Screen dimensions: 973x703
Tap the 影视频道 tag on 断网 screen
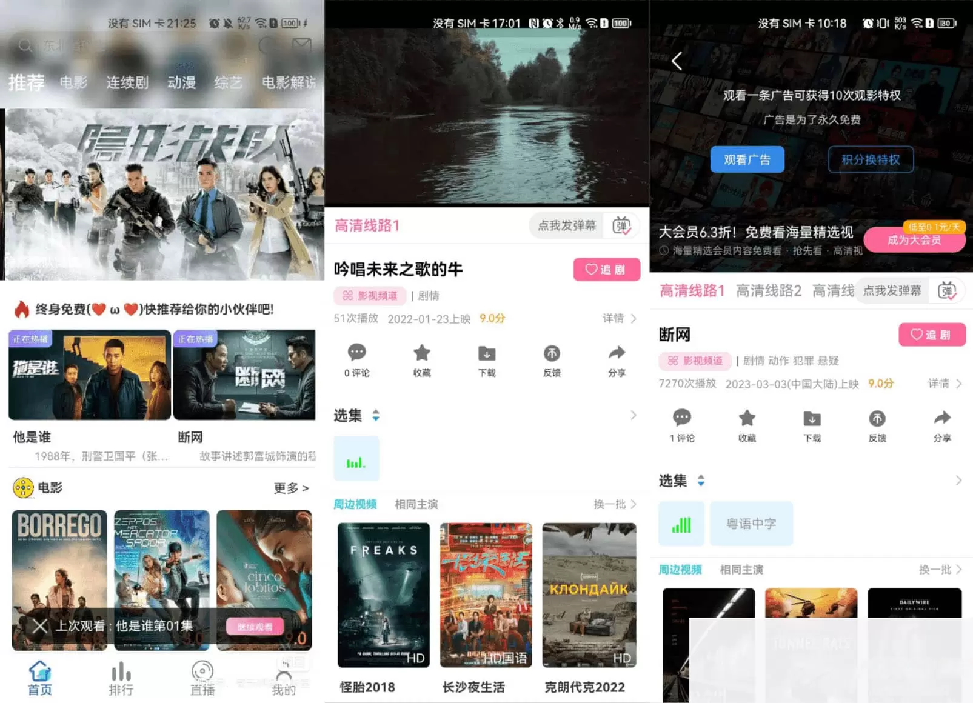(695, 361)
